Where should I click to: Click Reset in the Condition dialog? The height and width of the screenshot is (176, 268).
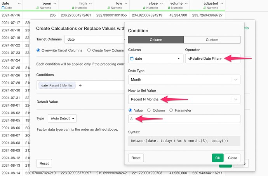click(x=136, y=158)
